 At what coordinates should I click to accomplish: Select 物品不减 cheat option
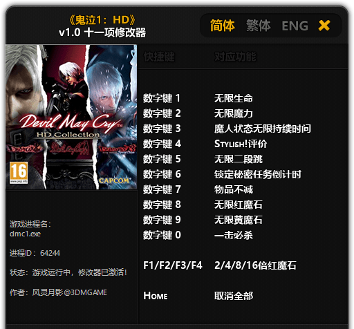pyautogui.click(x=234, y=189)
